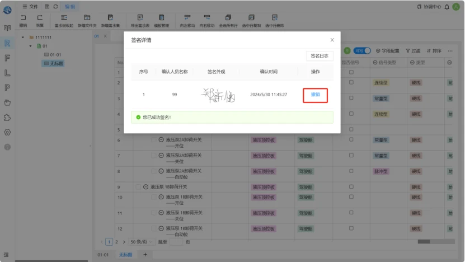Open the 50 条/页 page size dropdown

coord(141,242)
